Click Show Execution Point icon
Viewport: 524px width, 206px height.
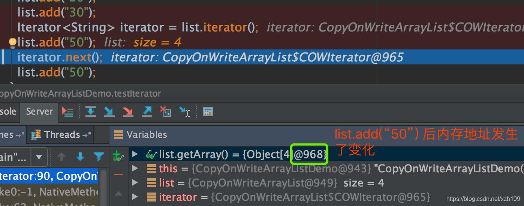coord(67,112)
